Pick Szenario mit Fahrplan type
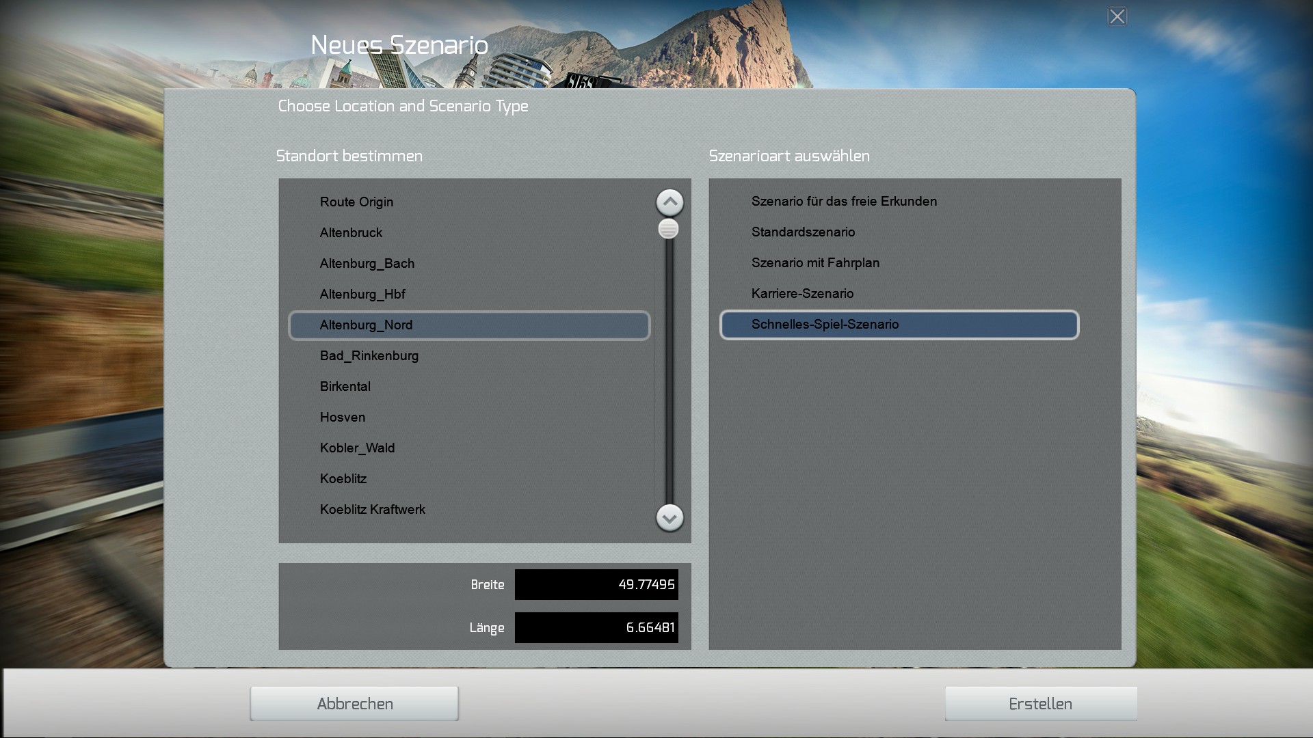This screenshot has height=738, width=1313. (x=815, y=263)
